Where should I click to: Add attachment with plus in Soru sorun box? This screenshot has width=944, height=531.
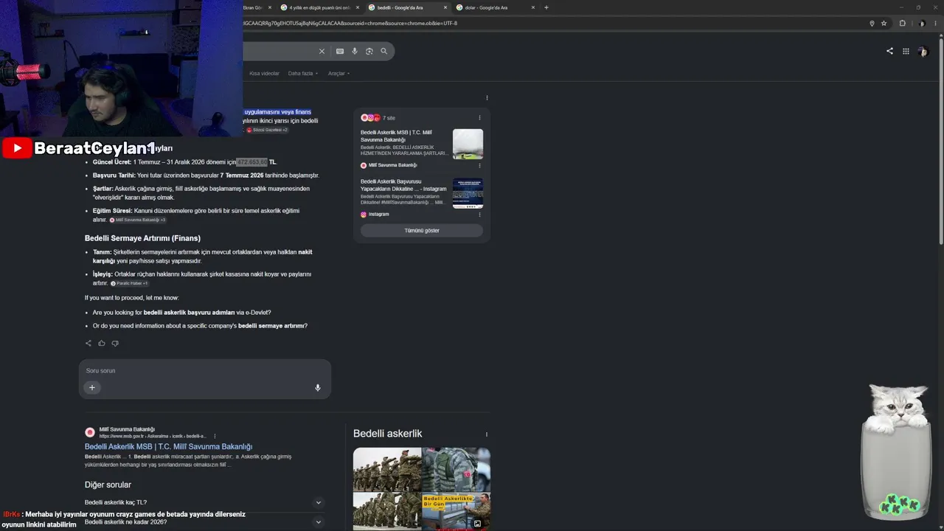click(92, 387)
